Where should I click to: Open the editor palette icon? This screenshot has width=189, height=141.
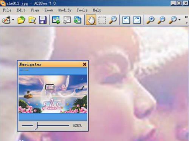(6, 20)
